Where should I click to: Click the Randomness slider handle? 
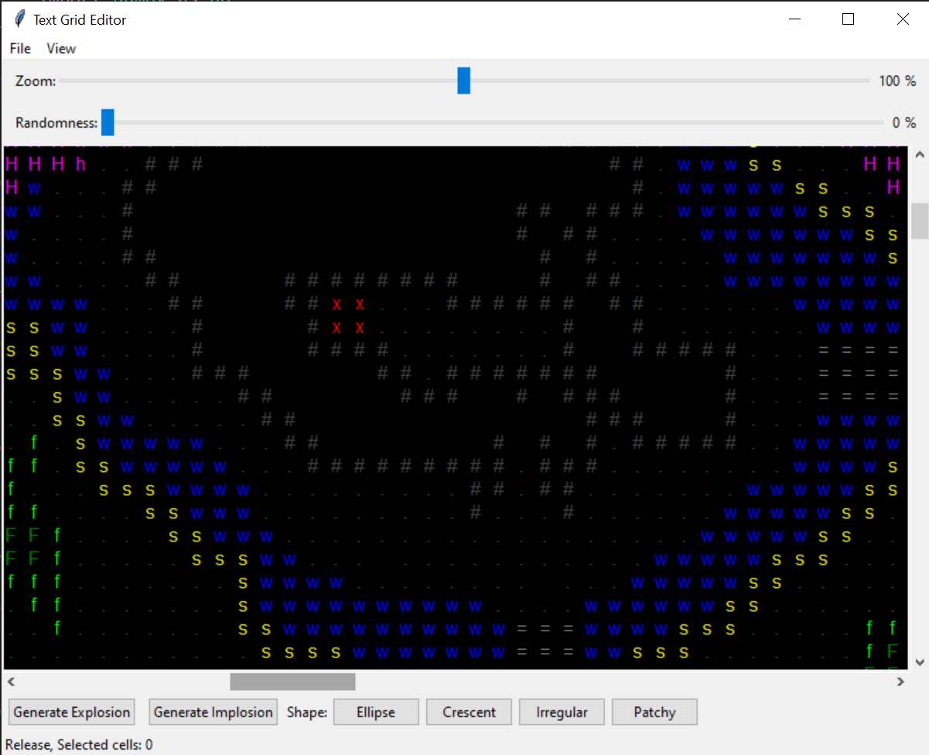(x=108, y=122)
